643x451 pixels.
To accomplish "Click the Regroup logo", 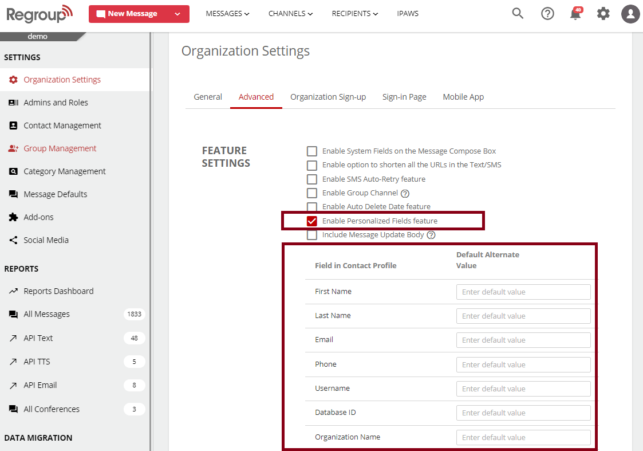I will tap(40, 14).
